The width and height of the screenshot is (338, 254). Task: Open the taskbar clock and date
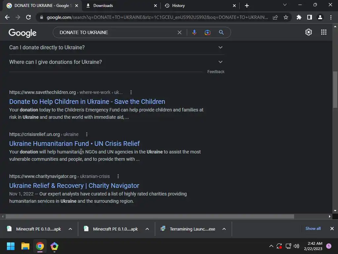click(x=313, y=246)
